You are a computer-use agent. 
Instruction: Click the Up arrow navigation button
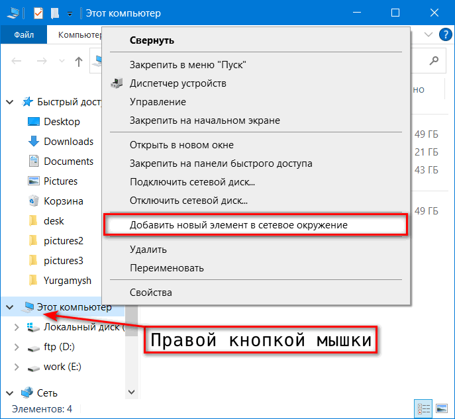[79, 62]
